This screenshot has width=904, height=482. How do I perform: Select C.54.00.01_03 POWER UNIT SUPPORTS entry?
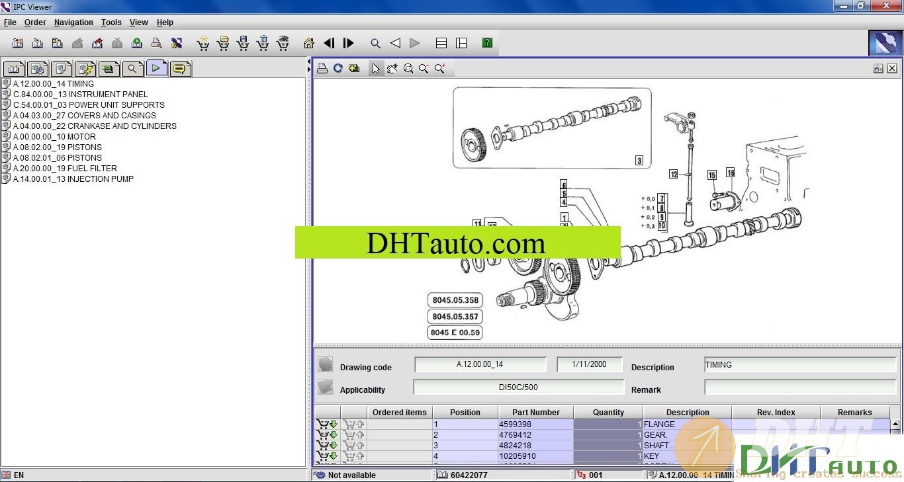(x=89, y=105)
